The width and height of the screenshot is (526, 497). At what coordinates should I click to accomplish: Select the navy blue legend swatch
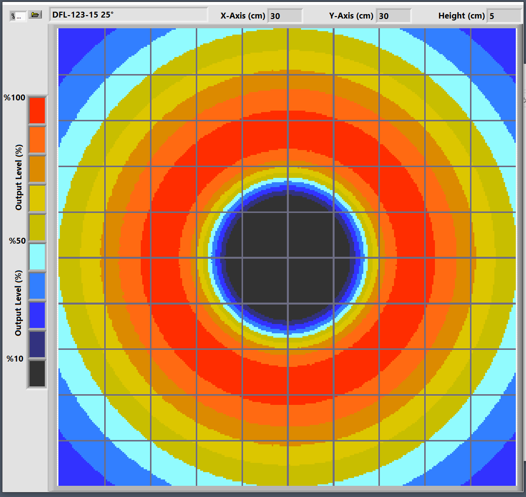(37, 344)
